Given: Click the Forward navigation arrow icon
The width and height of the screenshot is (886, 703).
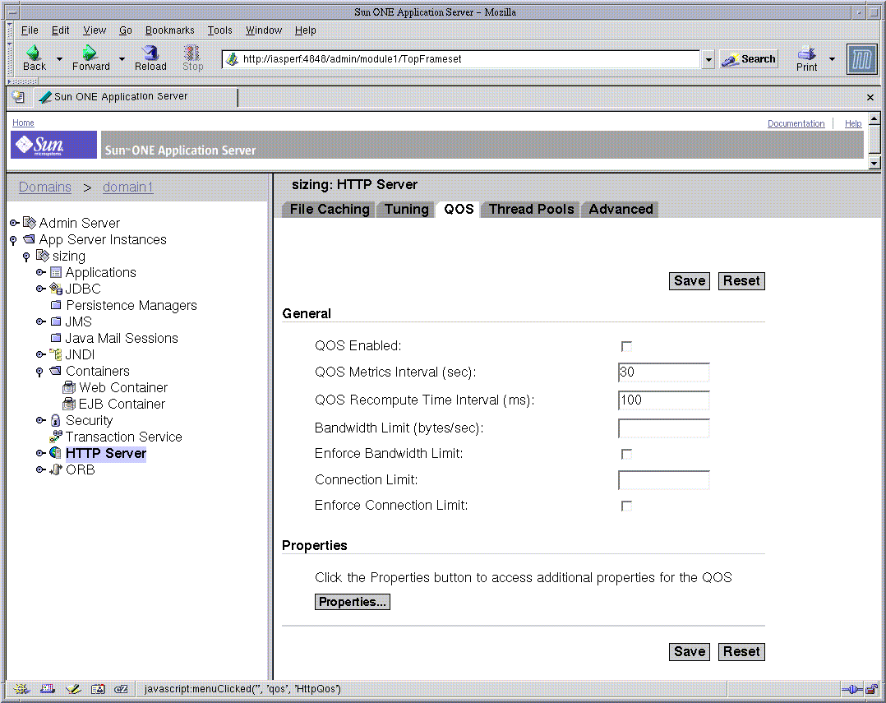Looking at the screenshot, I should coord(90,53).
